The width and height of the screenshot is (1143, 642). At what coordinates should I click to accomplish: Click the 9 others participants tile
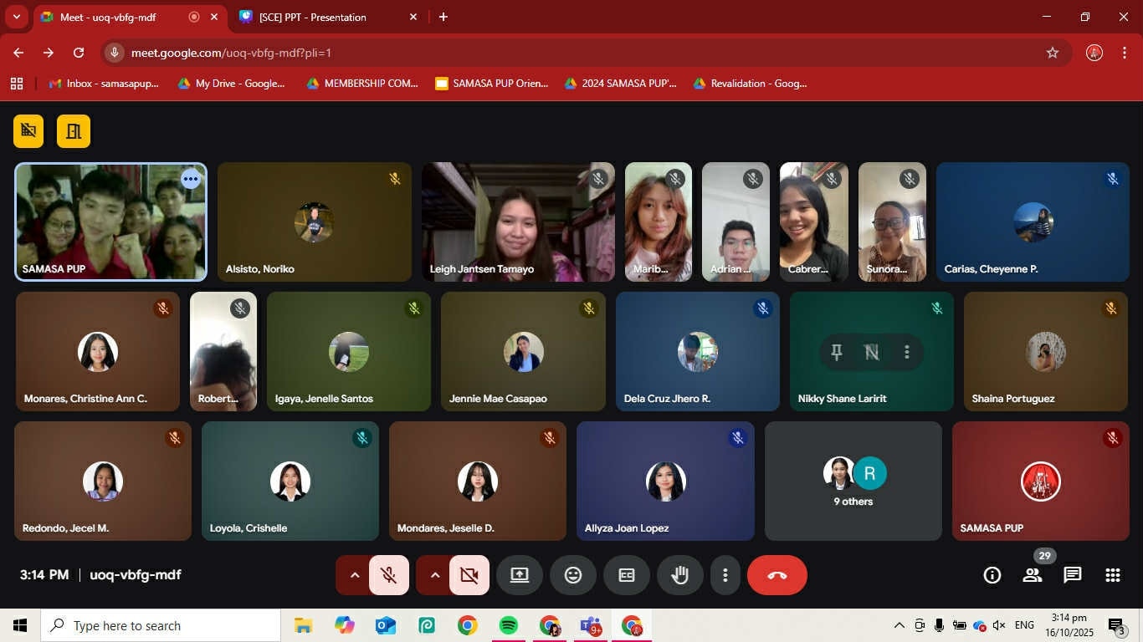point(853,481)
